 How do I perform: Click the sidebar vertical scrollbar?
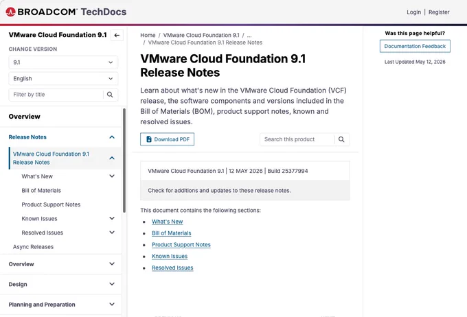124,161
